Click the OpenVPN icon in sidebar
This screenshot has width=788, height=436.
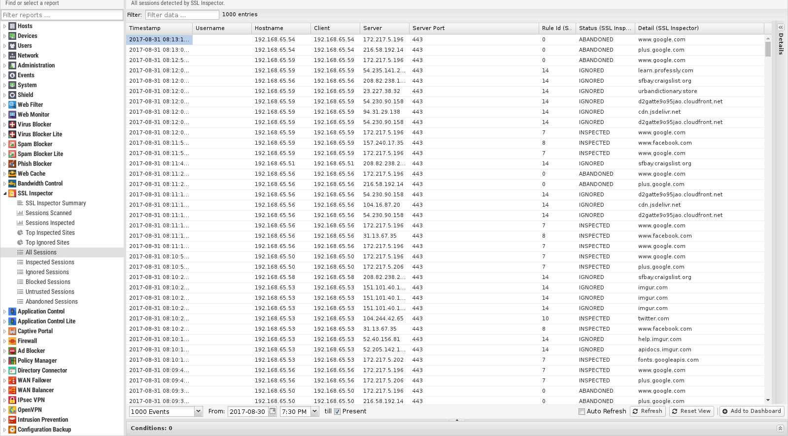click(x=12, y=410)
